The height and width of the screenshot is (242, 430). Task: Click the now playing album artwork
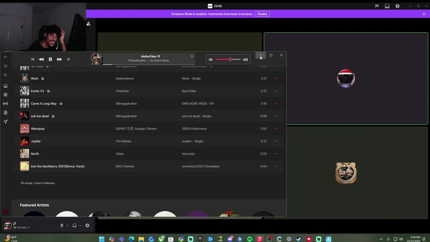(x=97, y=59)
